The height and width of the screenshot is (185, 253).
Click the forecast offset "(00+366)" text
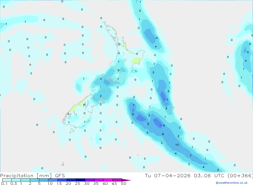[x=240, y=175]
